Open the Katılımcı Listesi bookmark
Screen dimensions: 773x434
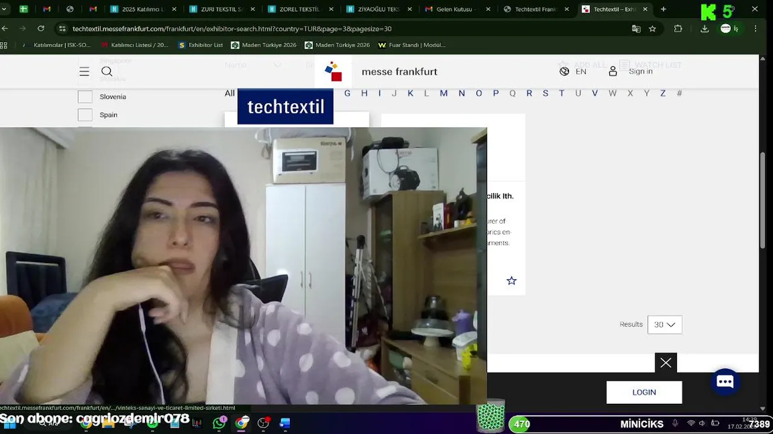[x=135, y=45]
